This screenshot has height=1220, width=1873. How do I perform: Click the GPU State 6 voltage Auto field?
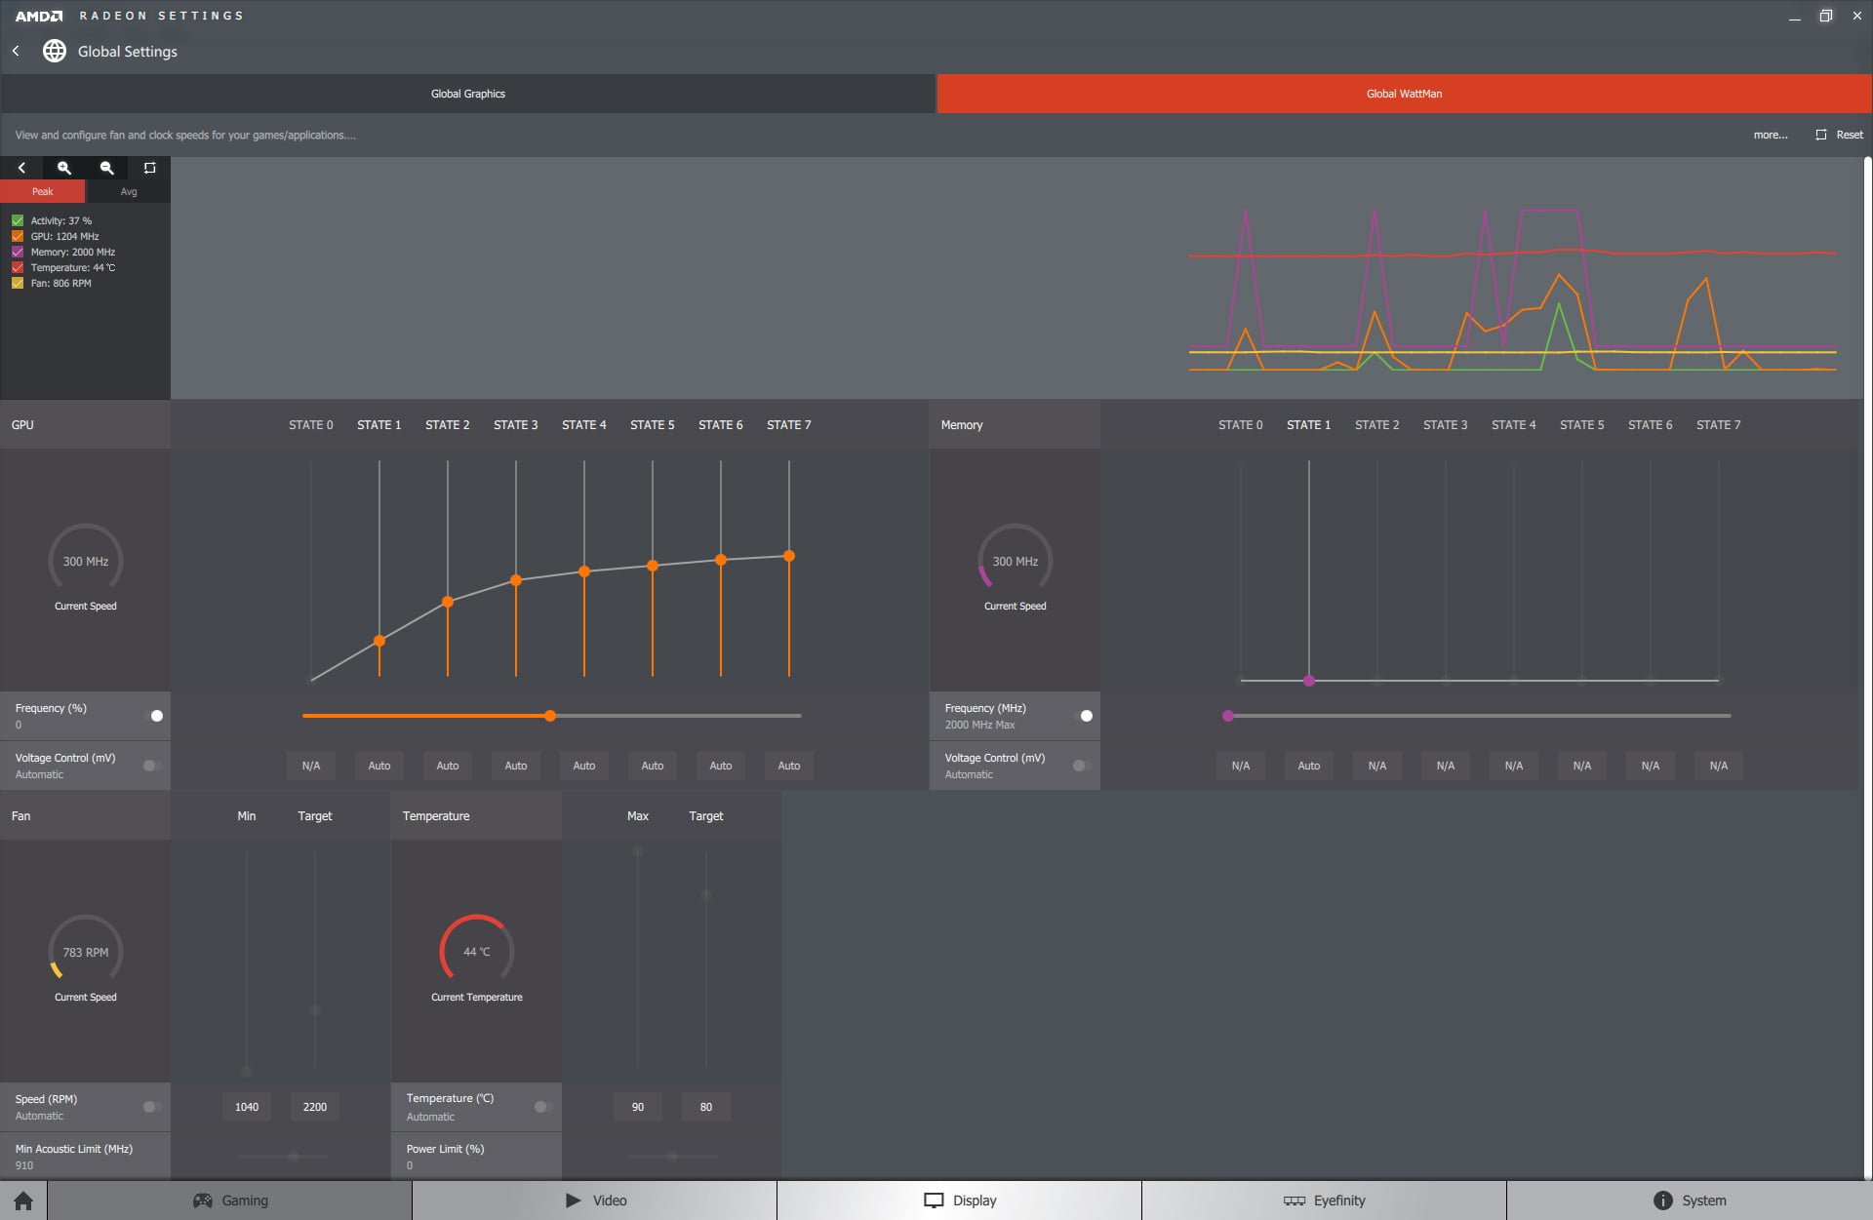(x=721, y=766)
